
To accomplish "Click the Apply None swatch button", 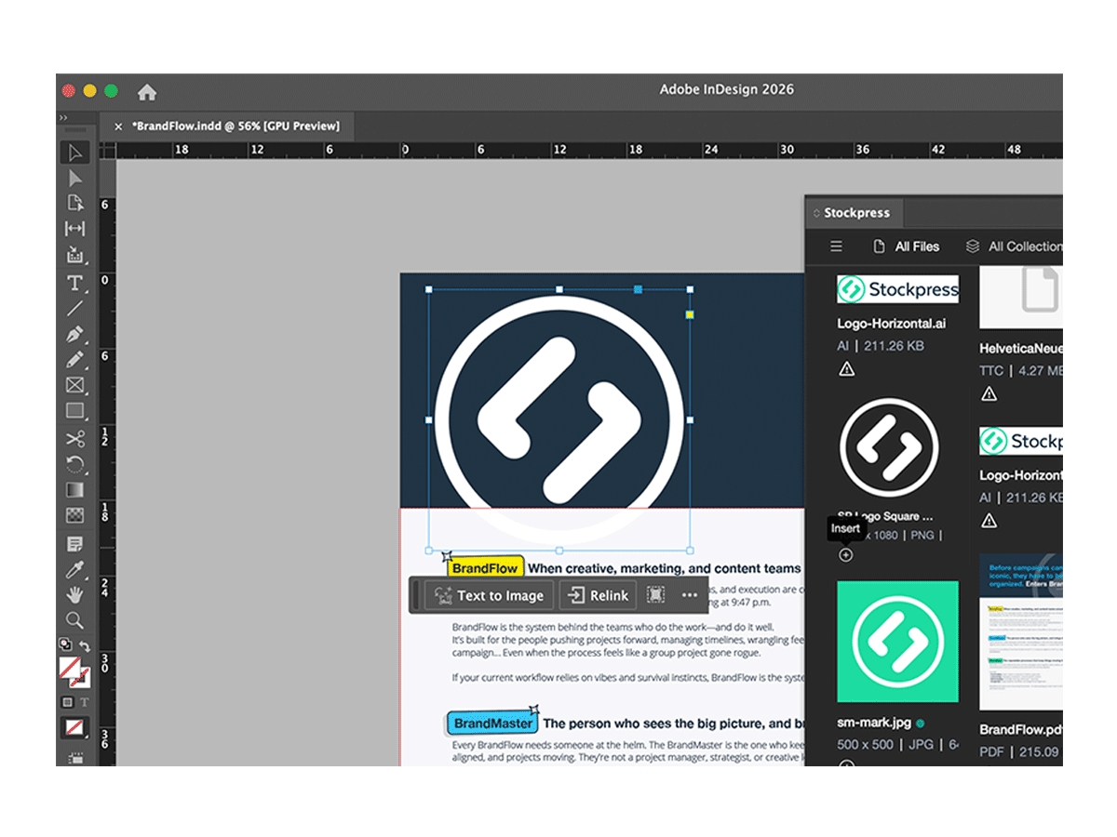I will tap(74, 727).
